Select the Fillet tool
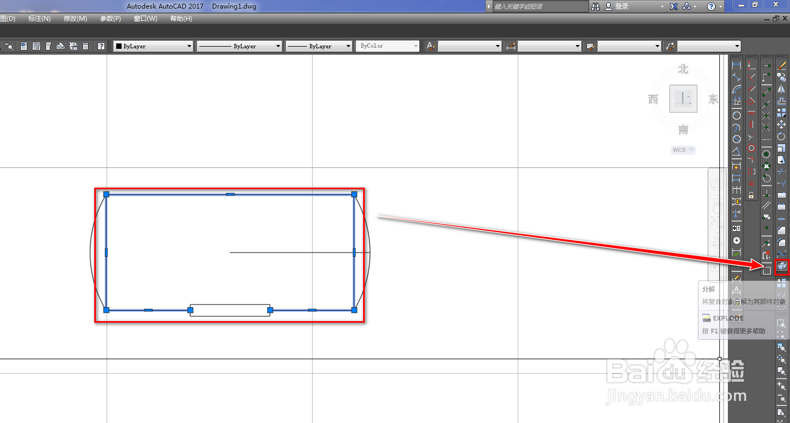Image resolution: width=790 pixels, height=423 pixels. (781, 242)
